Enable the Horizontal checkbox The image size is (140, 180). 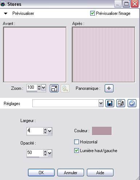(76, 142)
